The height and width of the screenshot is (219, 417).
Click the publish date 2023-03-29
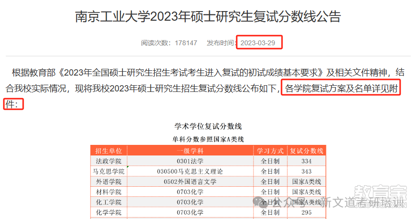tap(258, 43)
